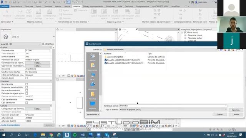Viewport: 246px width, 138px height.
Task: Open Documentos in the Save dialog sidebar
Action: click(93, 66)
